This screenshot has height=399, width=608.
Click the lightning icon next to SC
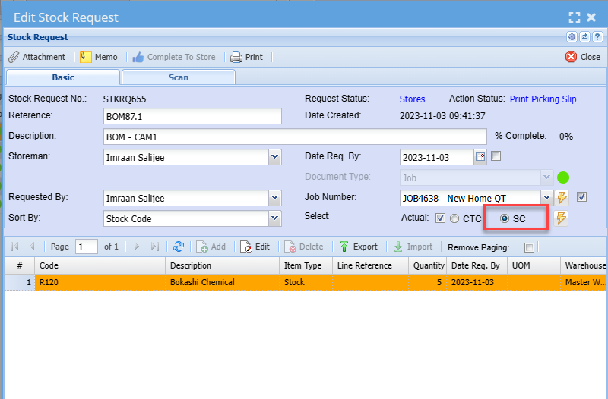[x=562, y=218]
